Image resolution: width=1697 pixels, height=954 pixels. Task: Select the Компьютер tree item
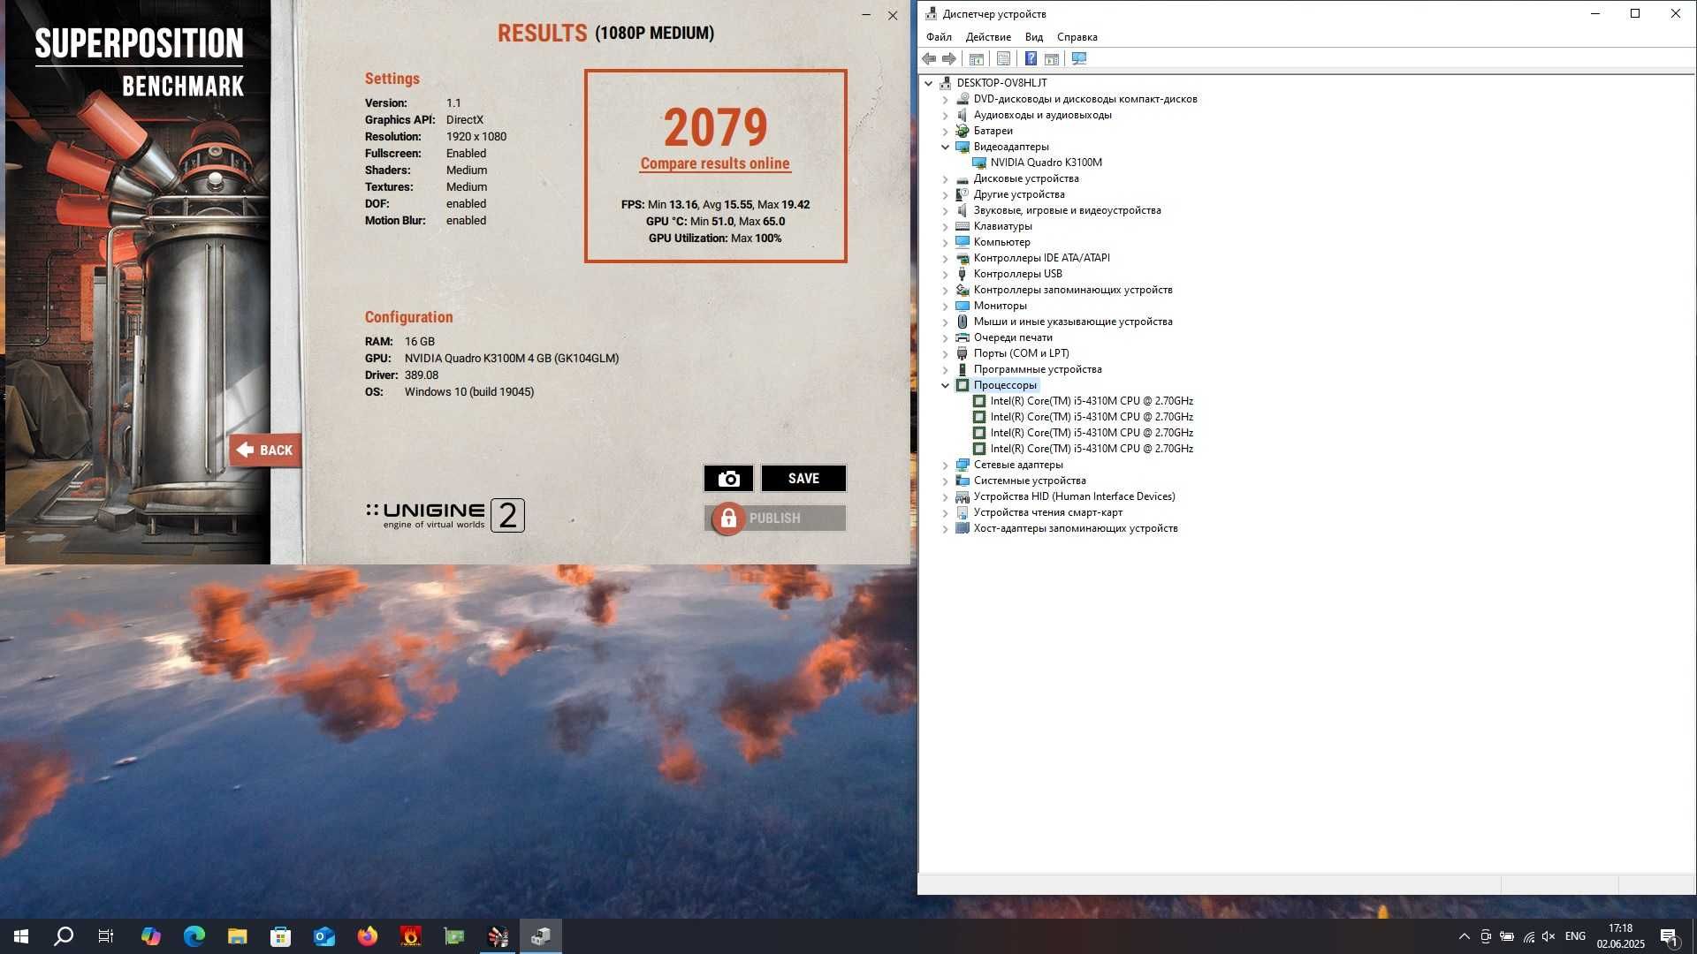tap(1001, 242)
